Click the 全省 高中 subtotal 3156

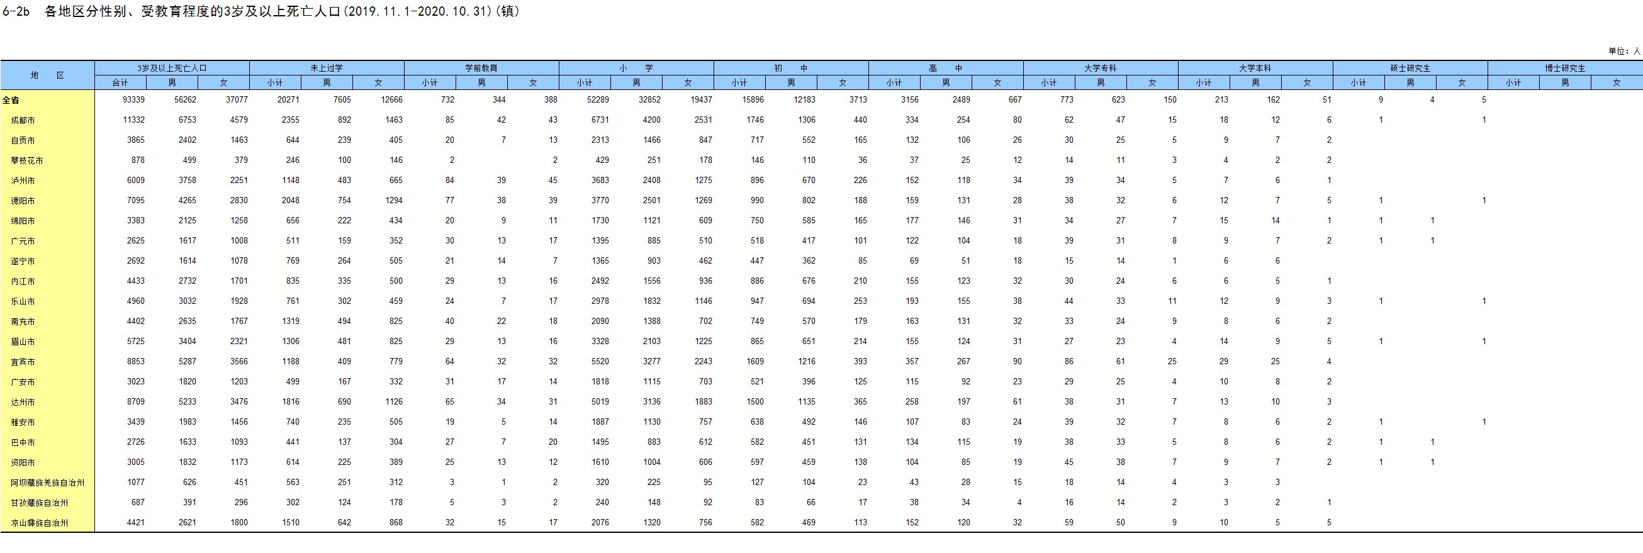pos(910,99)
